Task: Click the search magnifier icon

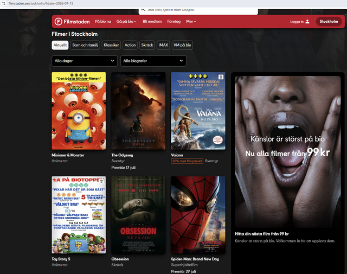Action: 143,10
